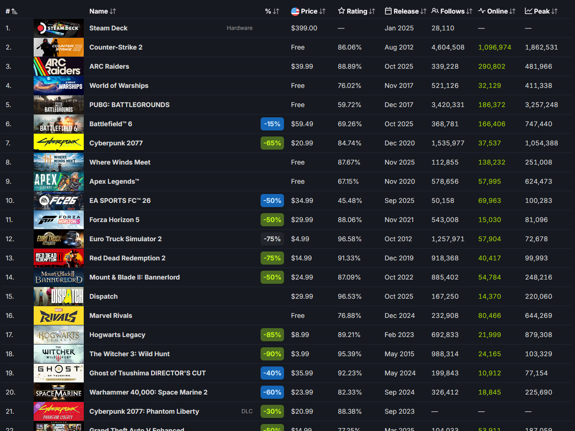Viewport: 575px width, 431px height.
Task: Open Dispatch game thumbnail
Action: (58, 296)
